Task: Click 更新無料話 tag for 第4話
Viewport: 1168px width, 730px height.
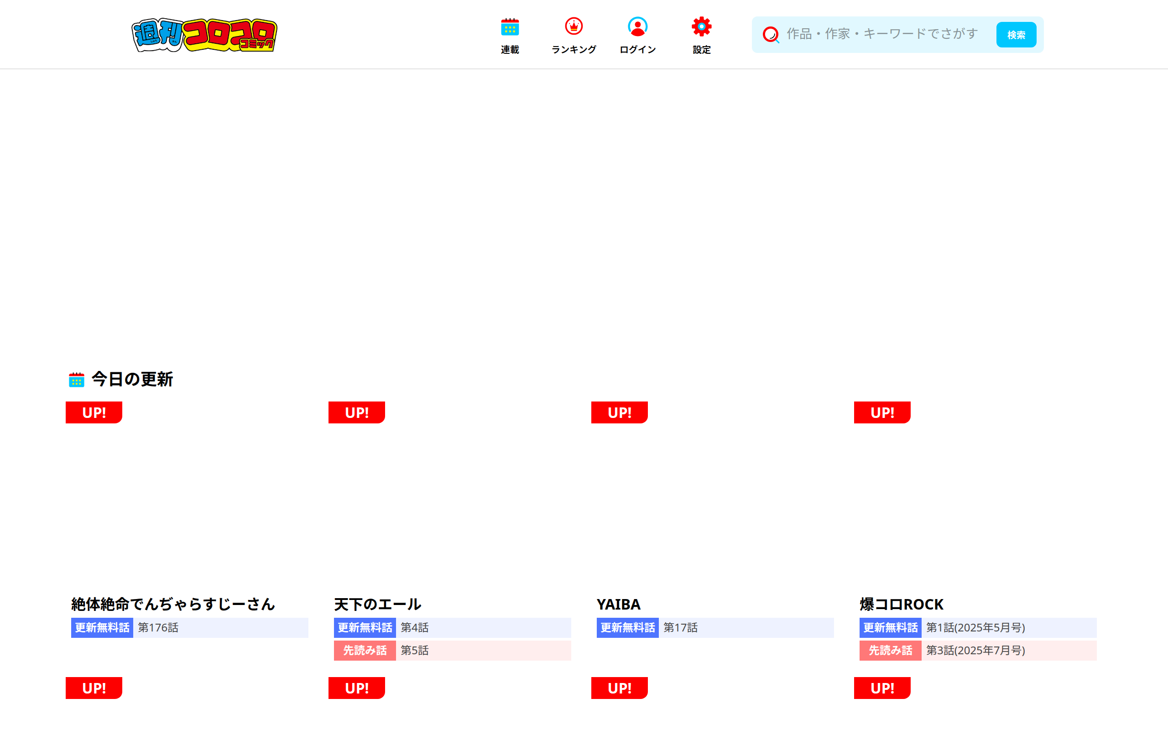Action: click(x=365, y=628)
